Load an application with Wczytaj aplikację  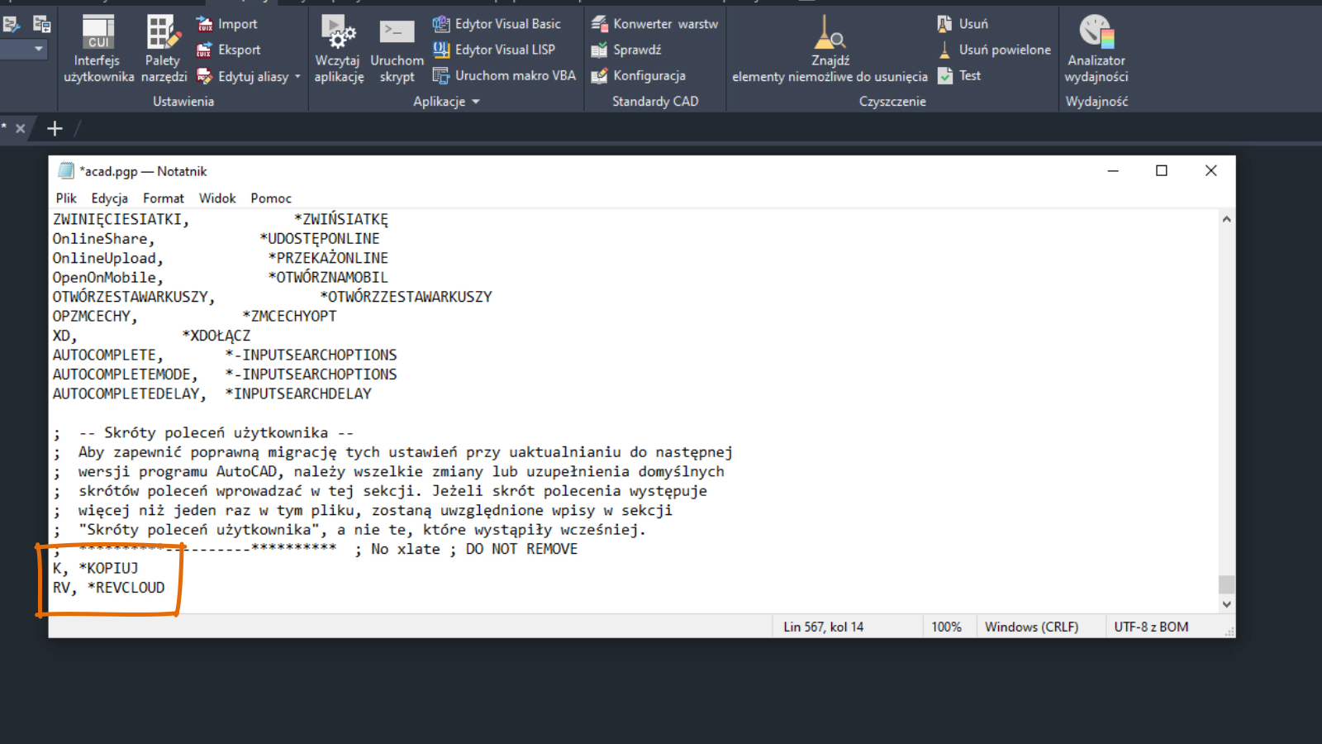[339, 49]
